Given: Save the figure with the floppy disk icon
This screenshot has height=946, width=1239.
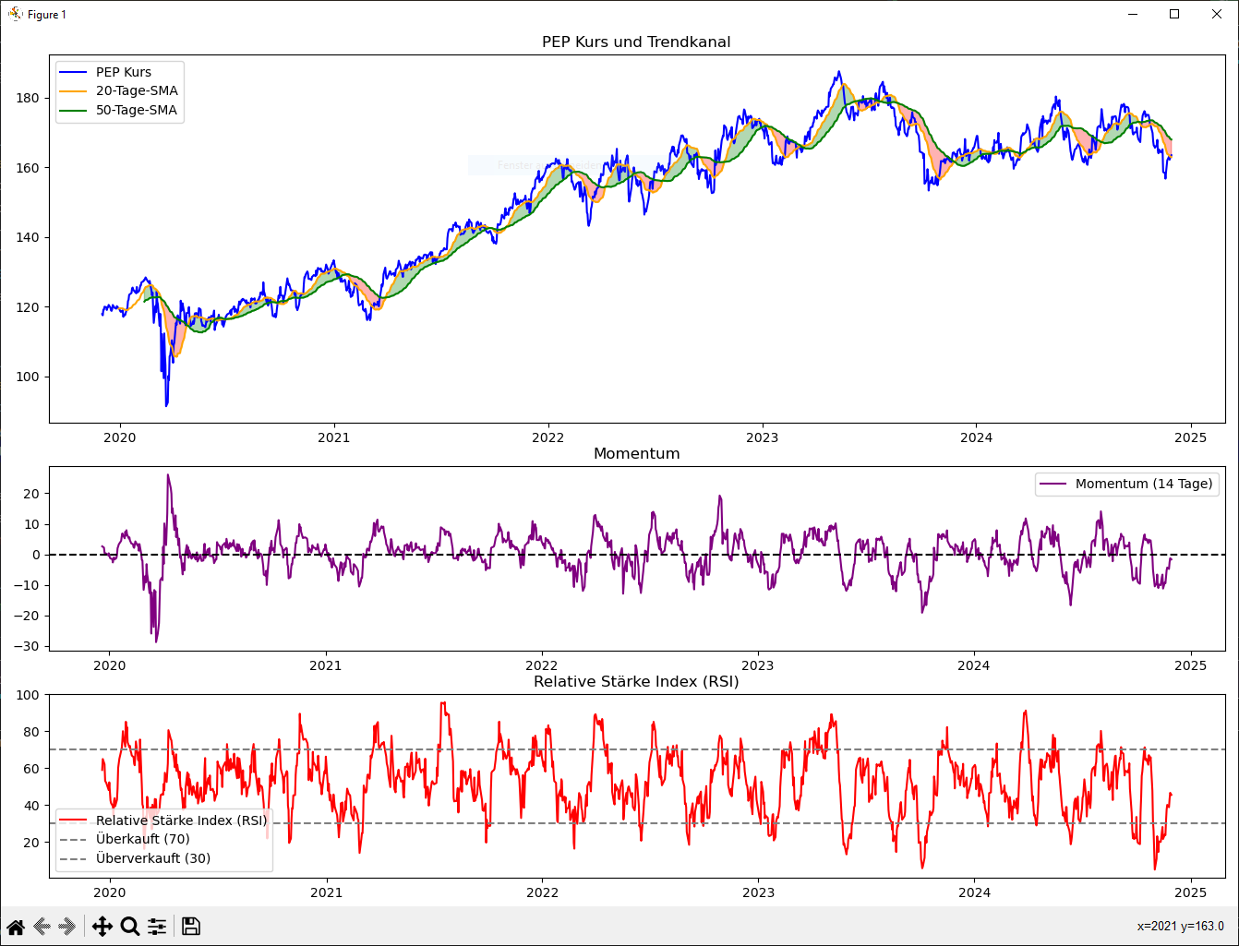Looking at the screenshot, I should [191, 927].
